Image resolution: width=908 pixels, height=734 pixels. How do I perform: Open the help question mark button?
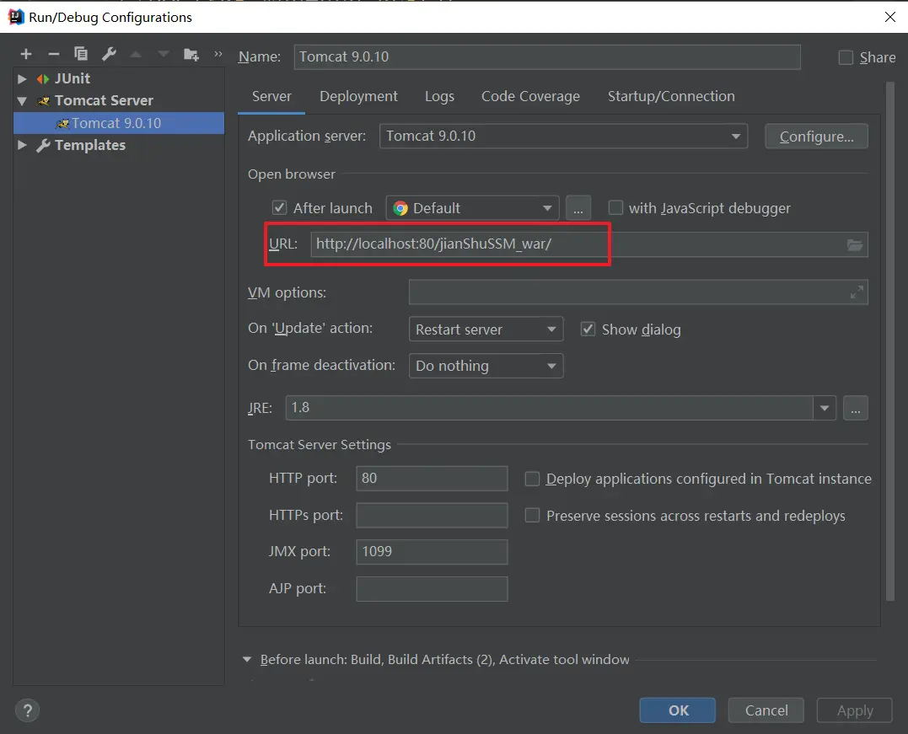27,710
